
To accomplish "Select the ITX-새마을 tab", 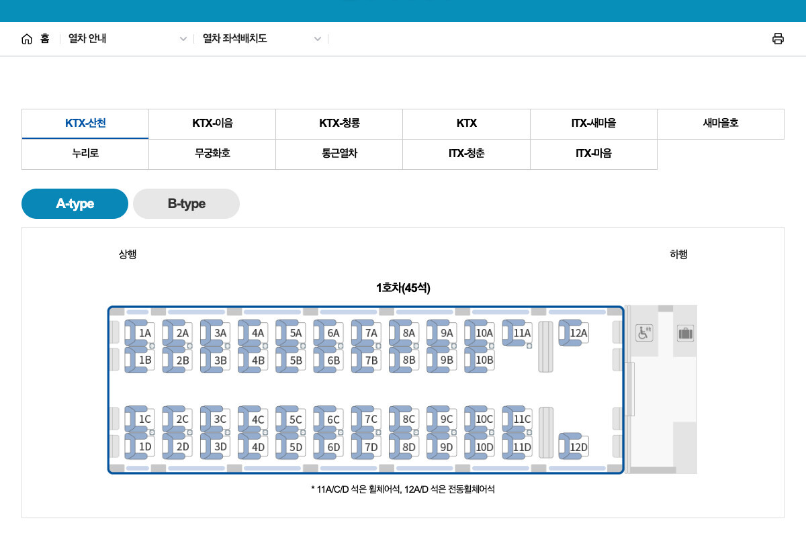I will tap(593, 124).
